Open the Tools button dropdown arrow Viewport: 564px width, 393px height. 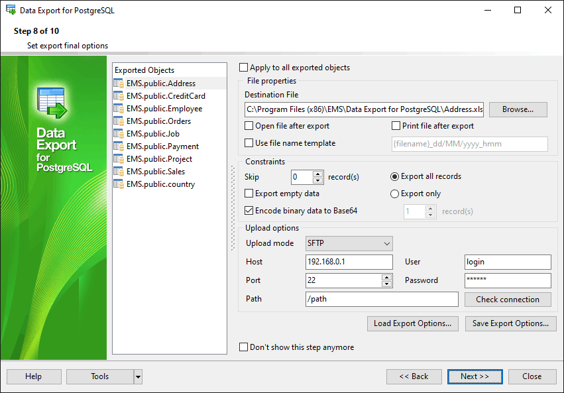138,376
